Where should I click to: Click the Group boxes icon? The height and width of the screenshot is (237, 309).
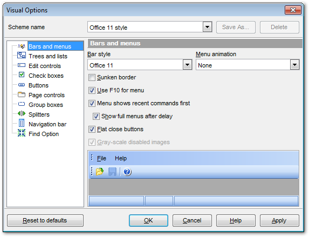point(22,104)
